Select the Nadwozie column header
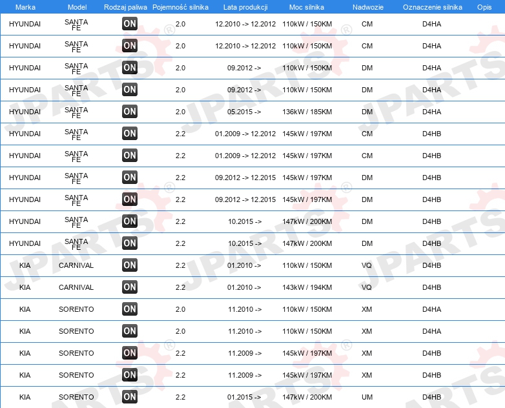 [x=368, y=7]
